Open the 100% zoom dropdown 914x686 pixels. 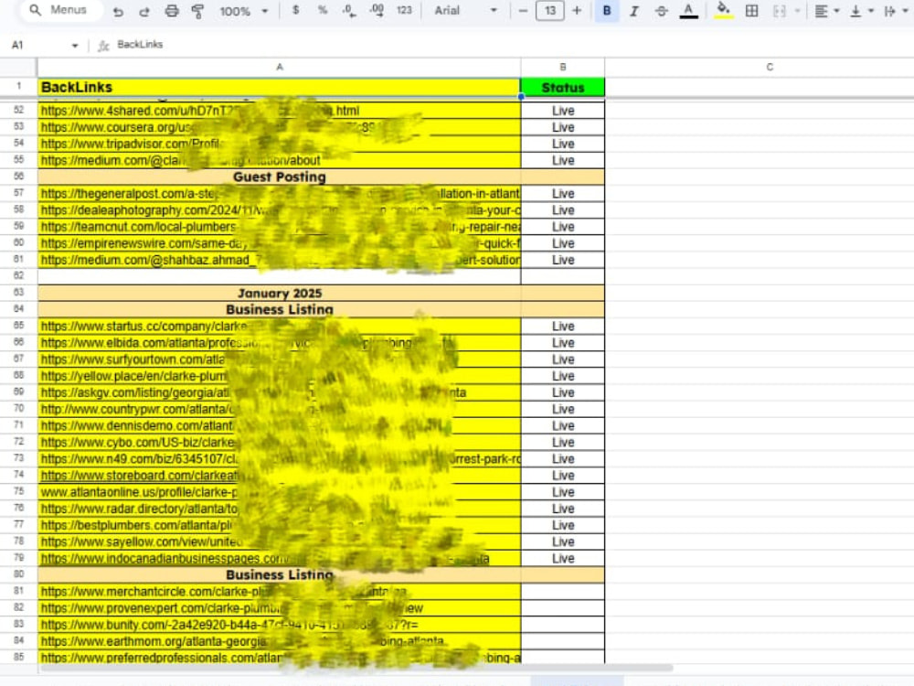pos(244,10)
